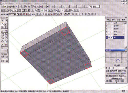Click the left arrow of the near-far scrollbar

tap(109, 68)
